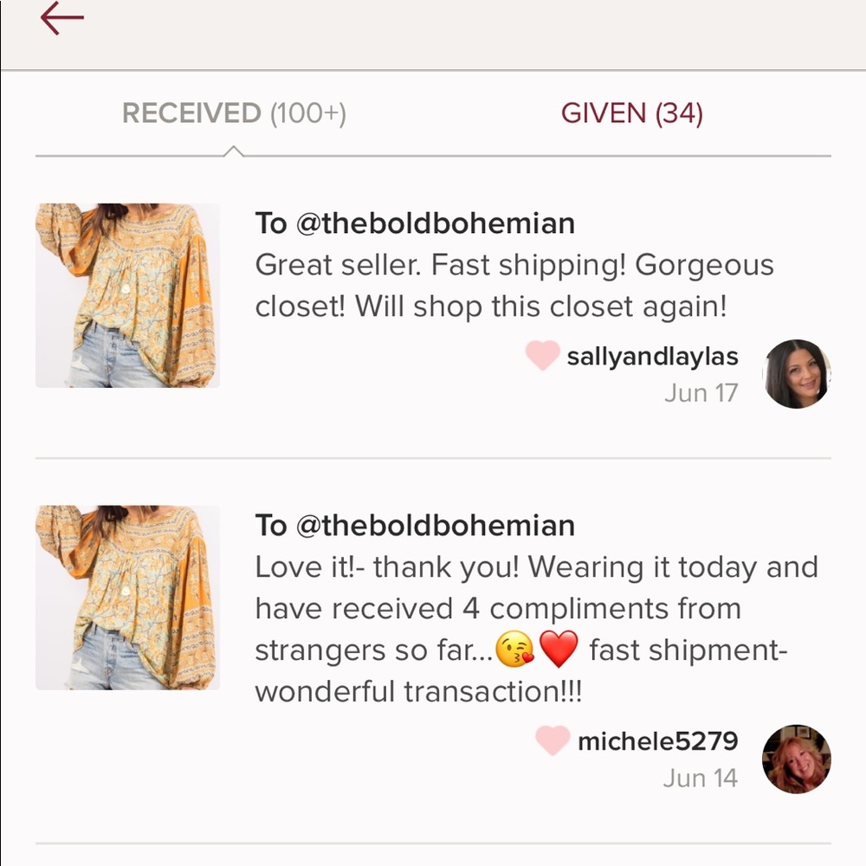This screenshot has width=866, height=866.
Task: Open the bottom yellow blouse listing thumbnail
Action: point(126,596)
